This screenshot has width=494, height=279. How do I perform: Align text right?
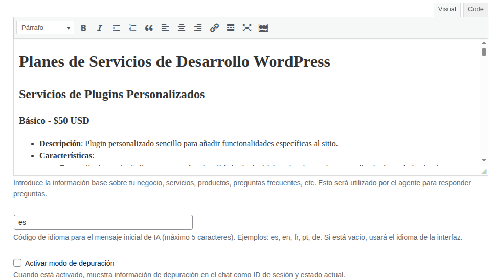tap(198, 28)
